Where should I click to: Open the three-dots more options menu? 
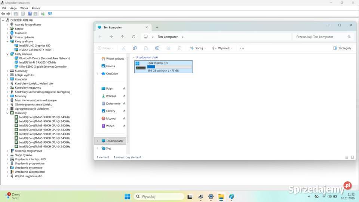click(242, 48)
